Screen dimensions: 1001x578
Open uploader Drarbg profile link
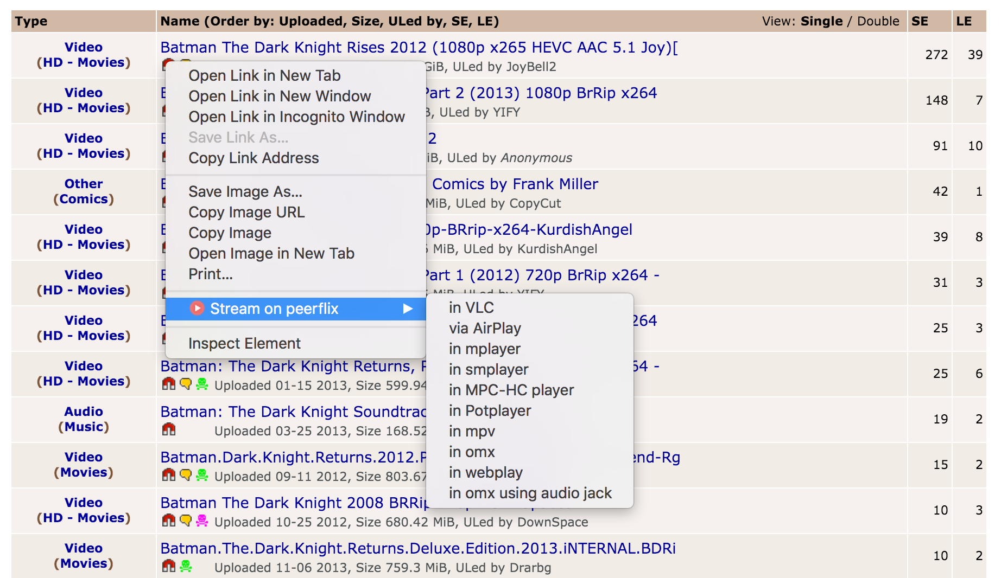[x=530, y=568]
